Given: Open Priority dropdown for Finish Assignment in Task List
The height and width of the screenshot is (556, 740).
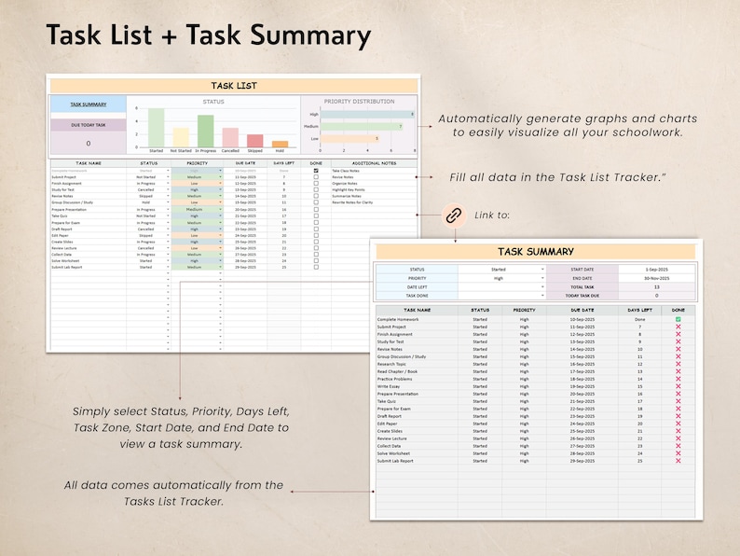Looking at the screenshot, I should [220, 183].
